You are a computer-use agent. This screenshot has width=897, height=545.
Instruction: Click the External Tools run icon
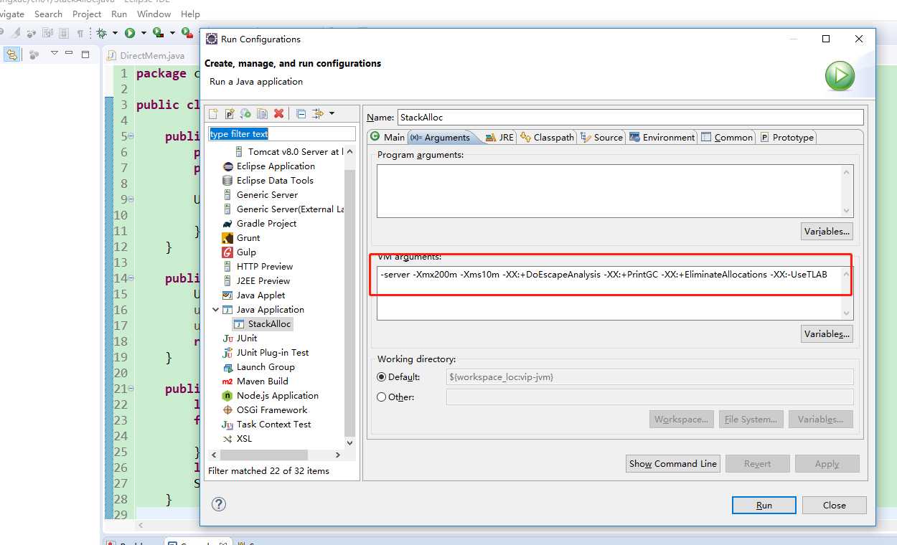[186, 33]
